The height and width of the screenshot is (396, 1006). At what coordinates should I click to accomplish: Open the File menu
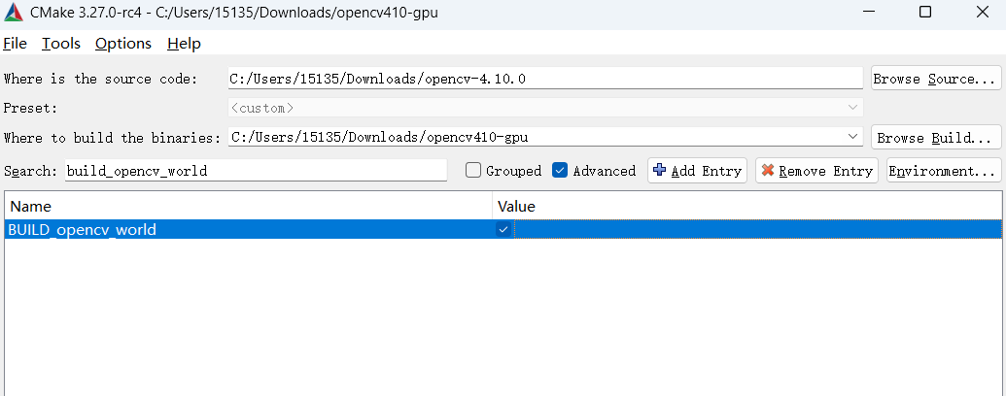click(x=15, y=44)
